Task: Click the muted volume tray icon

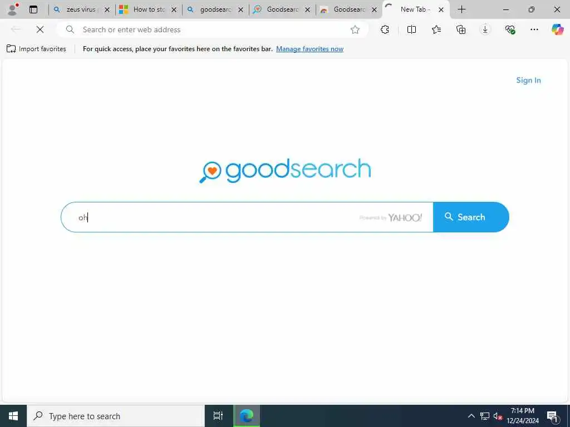Action: pos(498,416)
